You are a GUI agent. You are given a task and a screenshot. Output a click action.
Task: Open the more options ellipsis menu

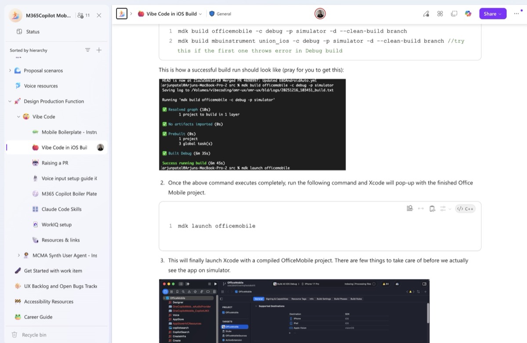[516, 14]
